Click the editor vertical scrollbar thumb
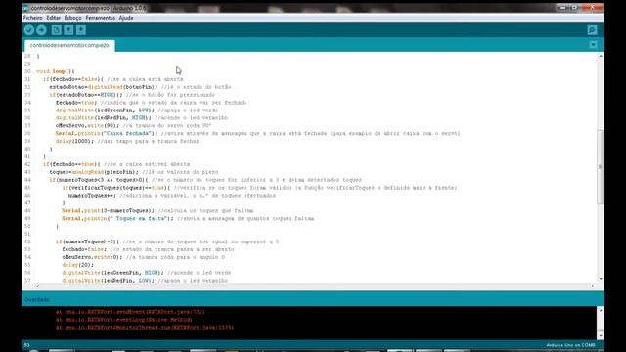The height and width of the screenshot is (352, 626). [x=600, y=167]
